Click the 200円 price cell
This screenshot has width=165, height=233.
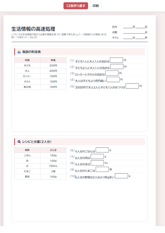coord(53,66)
